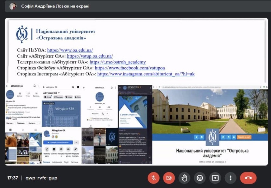This screenshot has height=188, width=271.
Task: Open the emoji reactions button
Action: tap(200, 178)
